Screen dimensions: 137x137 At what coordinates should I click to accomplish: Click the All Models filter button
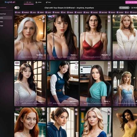124,8
